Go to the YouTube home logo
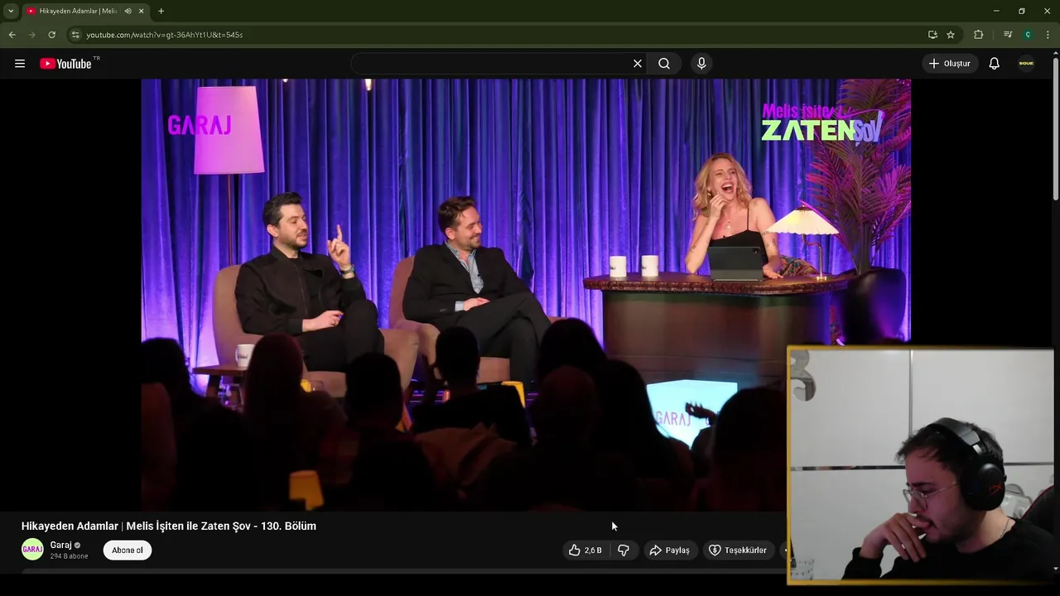Image resolution: width=1060 pixels, height=596 pixels. pyautogui.click(x=65, y=64)
